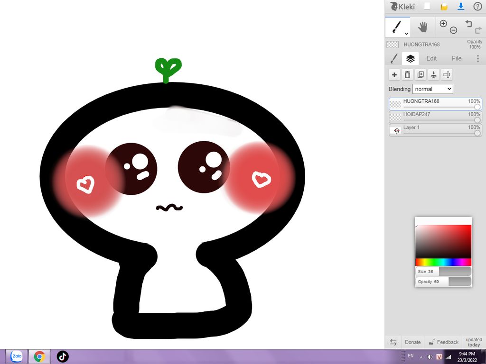This screenshot has height=364, width=486.
Task: Click the speaker volume icon in the tray
Action: [x=430, y=357]
